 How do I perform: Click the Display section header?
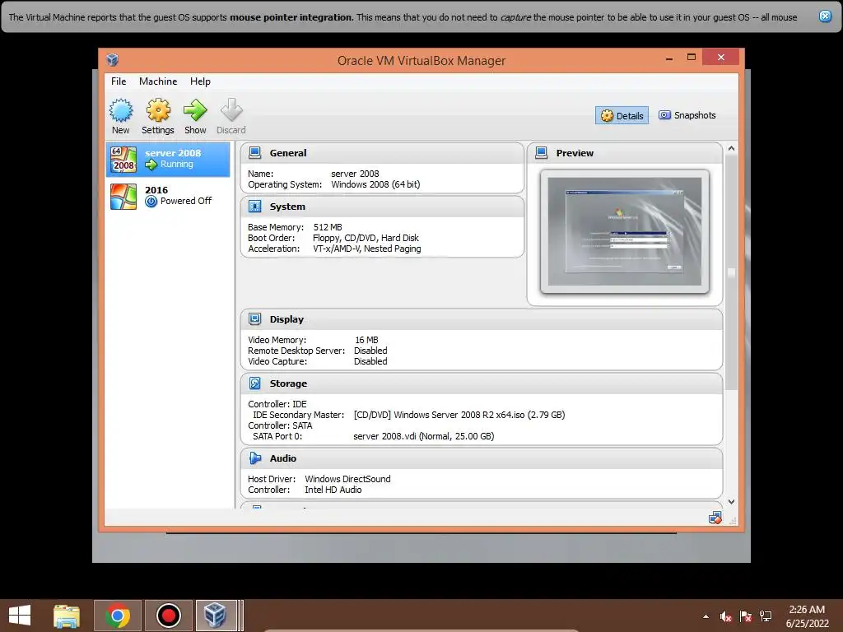point(482,319)
